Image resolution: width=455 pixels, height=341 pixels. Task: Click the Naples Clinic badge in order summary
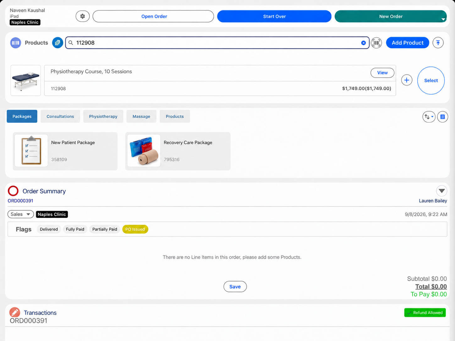[x=52, y=214]
